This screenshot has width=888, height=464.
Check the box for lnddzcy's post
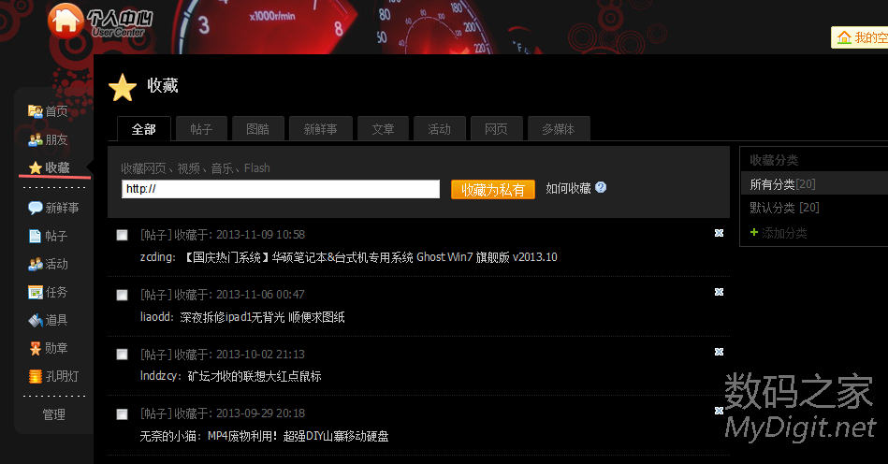(122, 355)
